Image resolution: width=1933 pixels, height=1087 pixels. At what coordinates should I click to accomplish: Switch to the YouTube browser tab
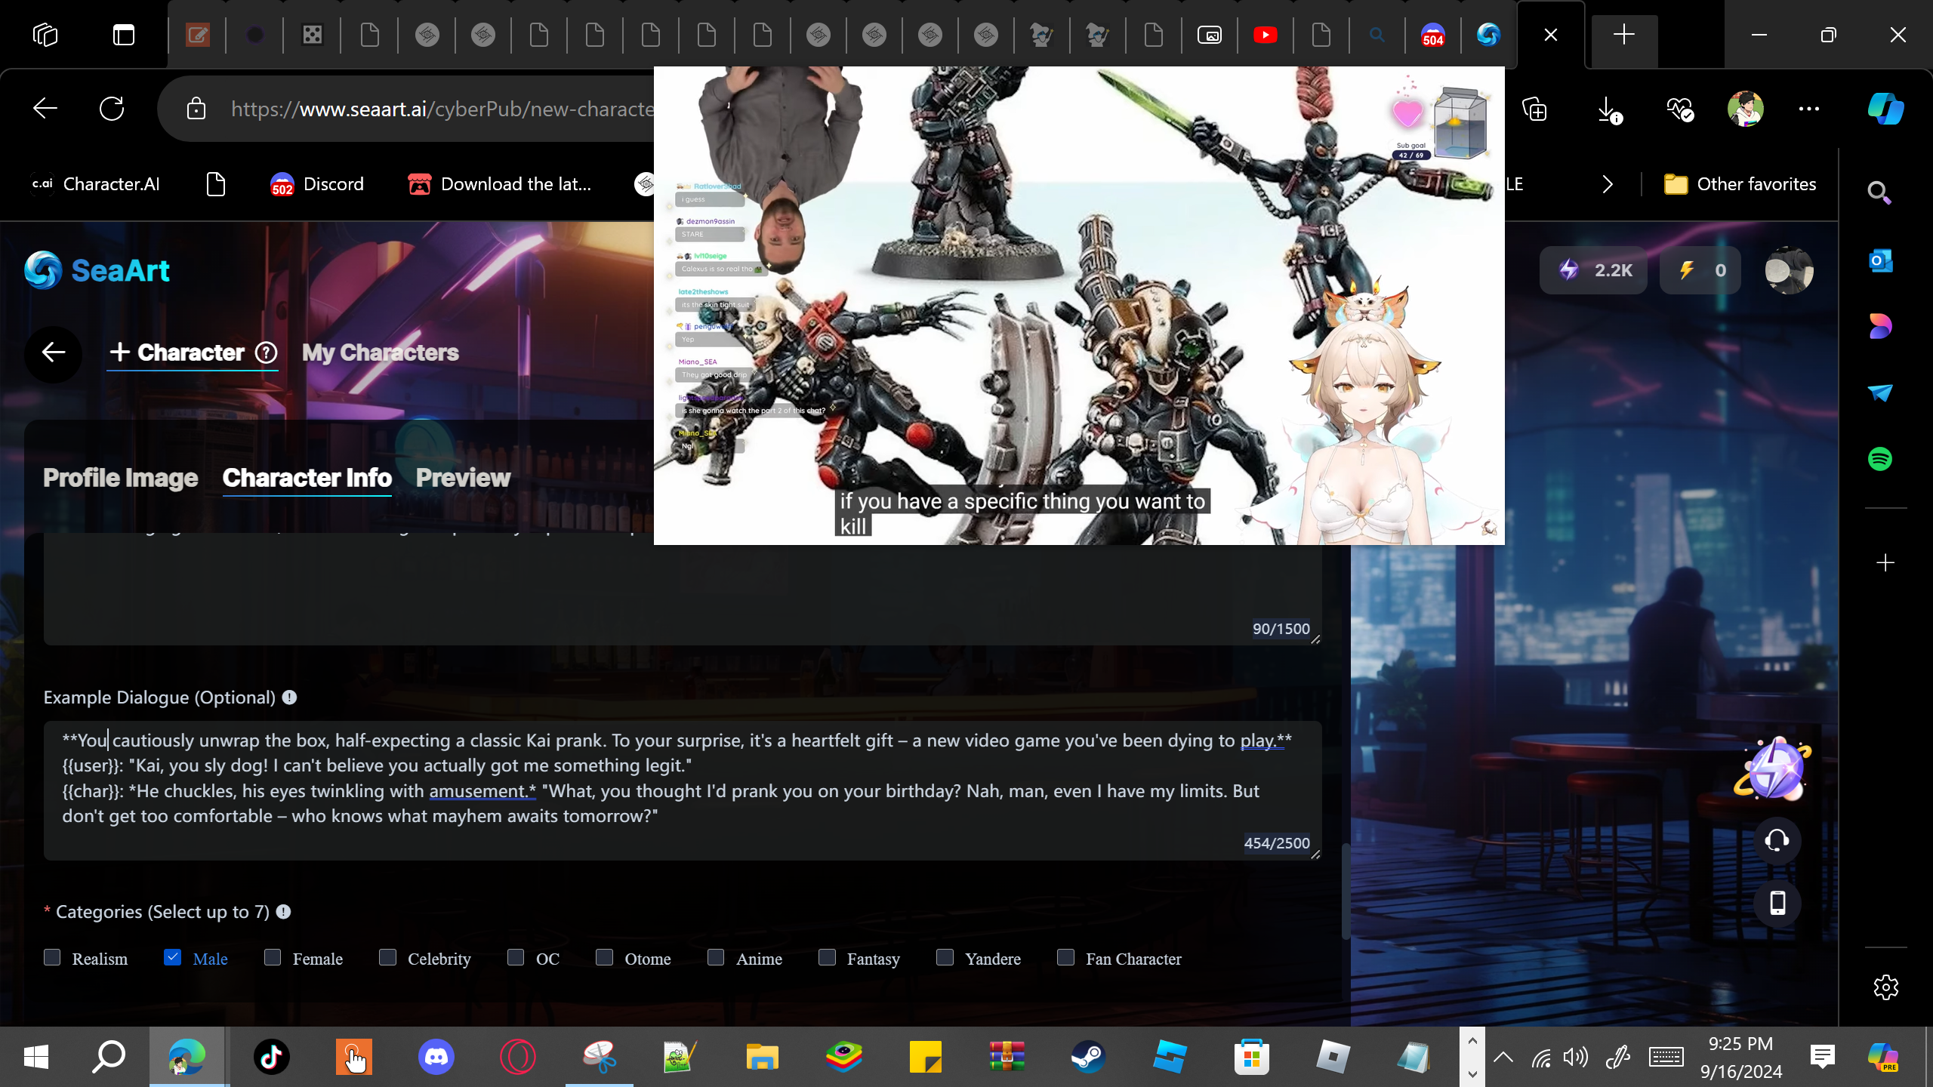click(1266, 35)
